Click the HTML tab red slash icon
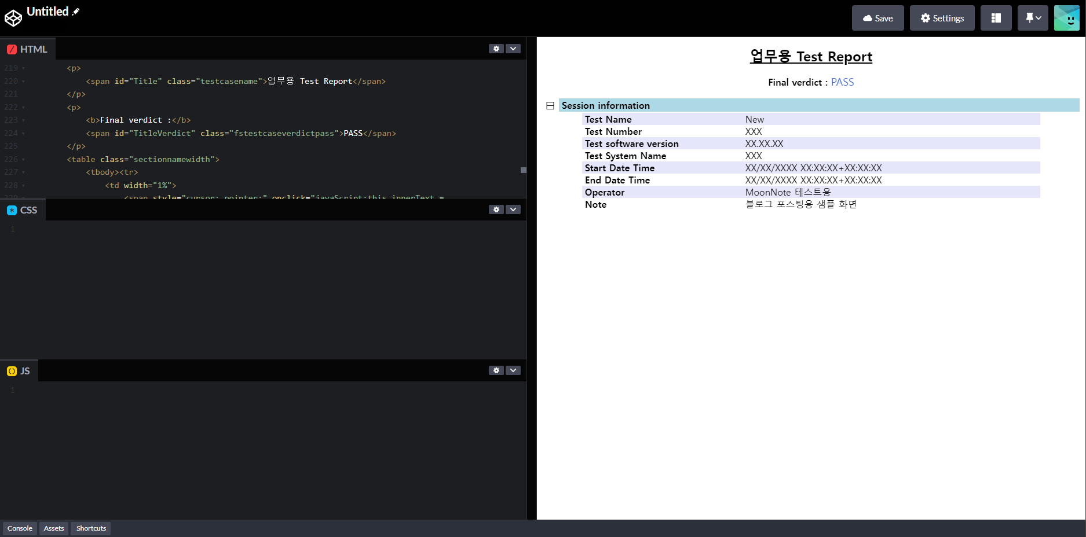Screen dimensions: 1086x537 point(12,49)
